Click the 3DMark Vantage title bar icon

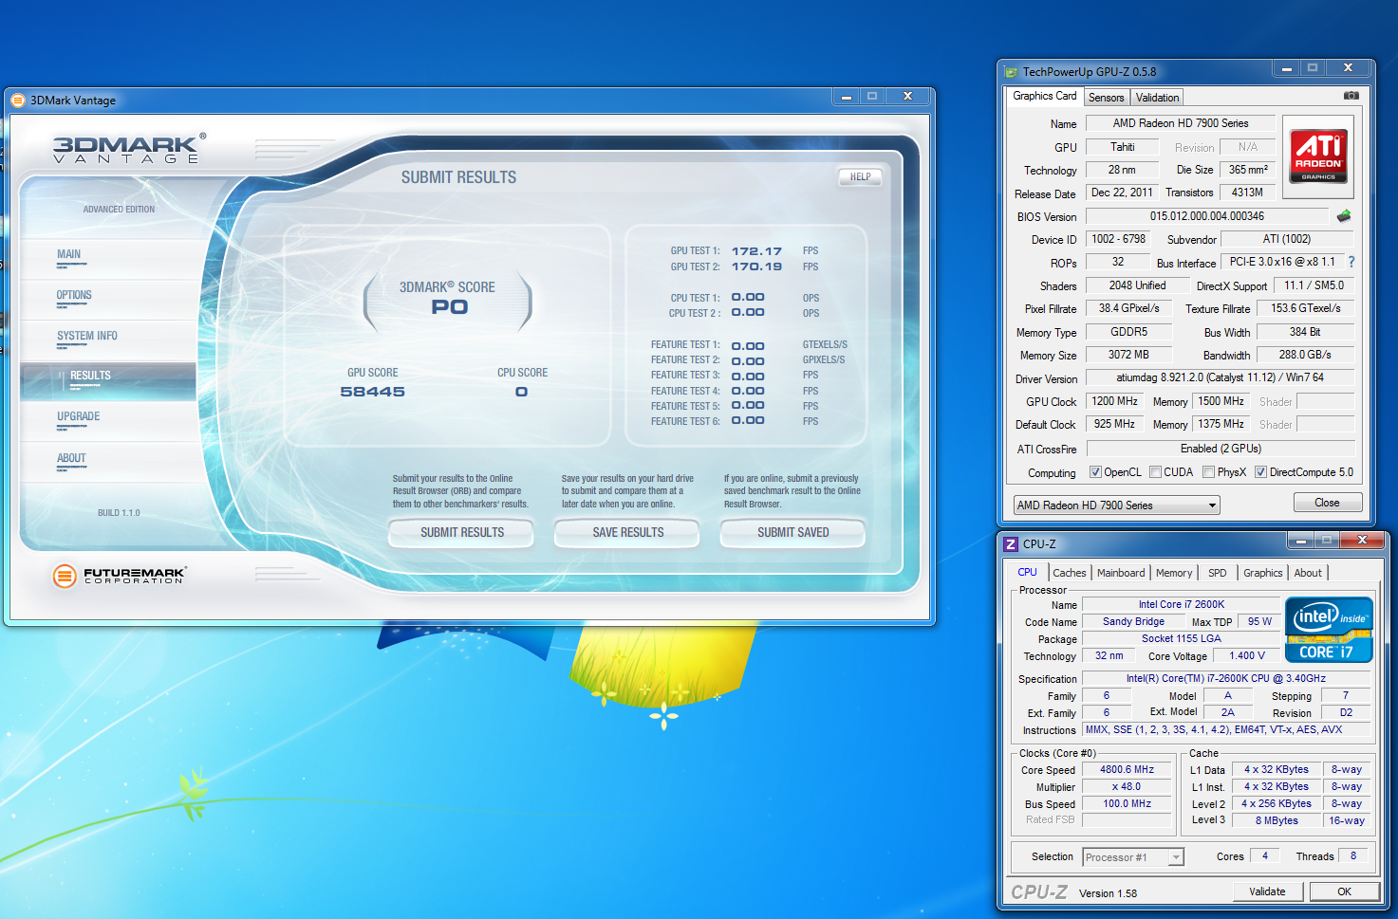[18, 101]
